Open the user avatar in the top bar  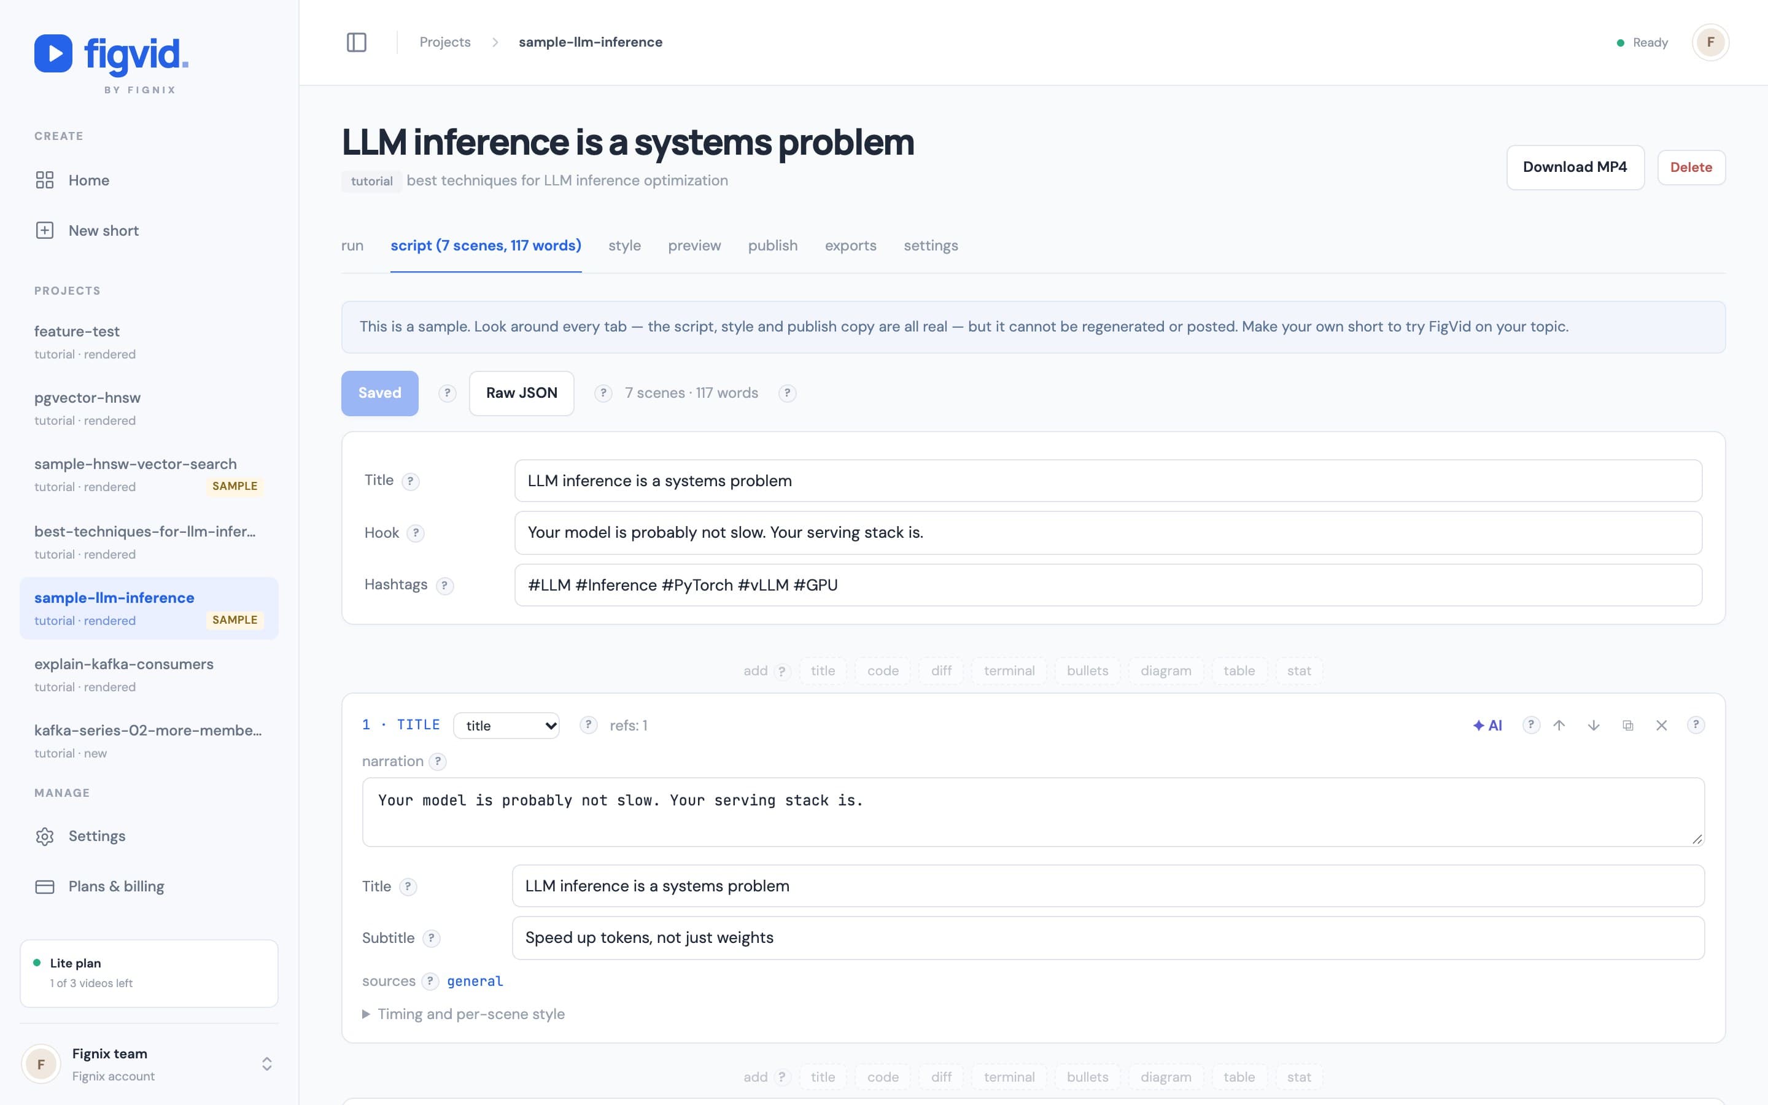tap(1710, 42)
